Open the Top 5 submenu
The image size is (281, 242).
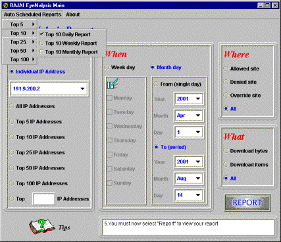pyautogui.click(x=19, y=24)
